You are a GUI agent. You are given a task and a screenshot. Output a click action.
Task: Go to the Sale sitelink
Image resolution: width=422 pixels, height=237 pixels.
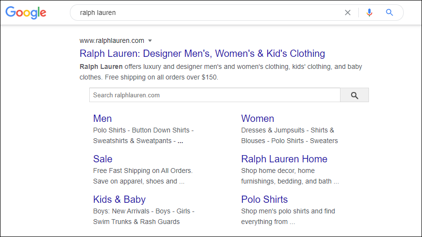[103, 159]
